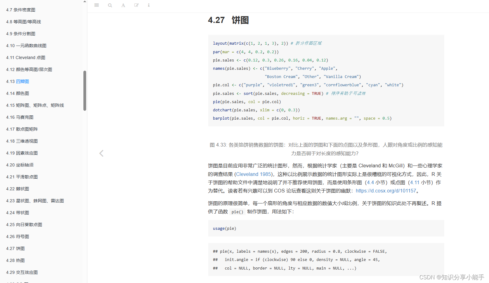Open chapter 4.25 向日葵散点图
The image size is (489, 283).
pyautogui.click(x=24, y=225)
